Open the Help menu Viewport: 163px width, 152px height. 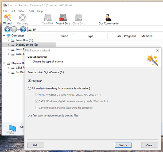[x=40, y=11]
